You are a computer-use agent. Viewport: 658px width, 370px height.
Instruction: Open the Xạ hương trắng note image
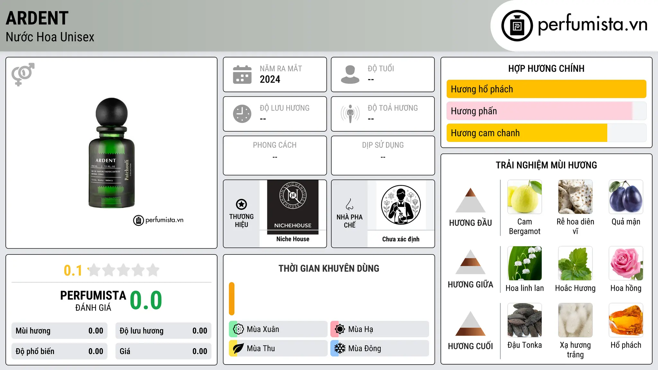click(575, 320)
